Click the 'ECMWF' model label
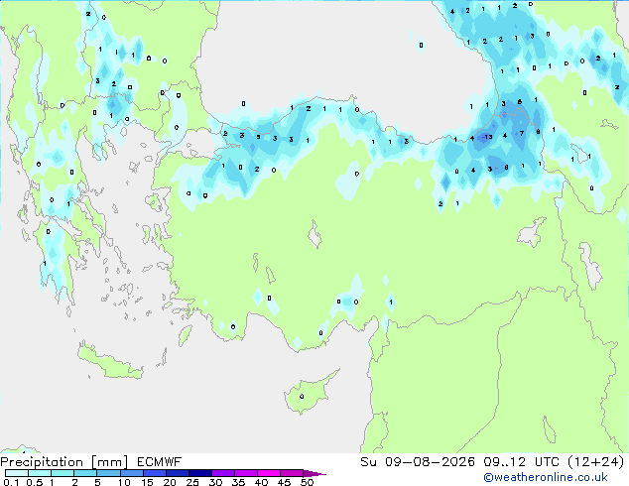This screenshot has height=486, width=629. click(160, 462)
